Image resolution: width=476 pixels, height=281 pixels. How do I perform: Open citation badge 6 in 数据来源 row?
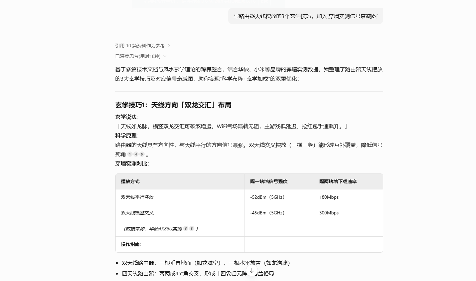pos(186,229)
